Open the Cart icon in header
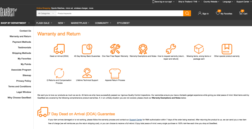Image resolution: width=252 pixels, height=129 pixels. point(242,13)
